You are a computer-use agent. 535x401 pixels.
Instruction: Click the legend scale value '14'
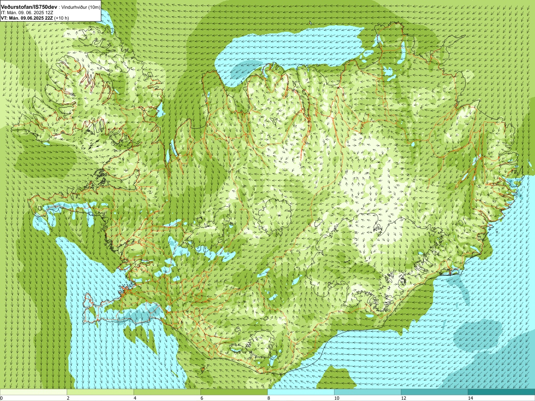(470, 398)
